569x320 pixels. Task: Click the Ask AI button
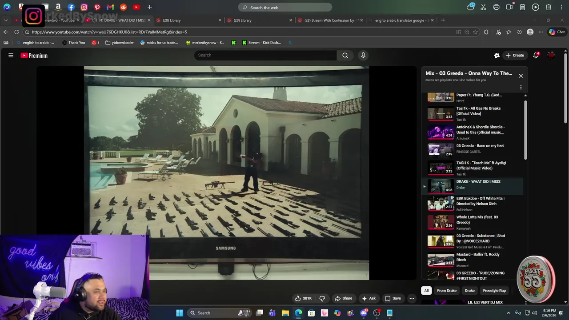369,298
